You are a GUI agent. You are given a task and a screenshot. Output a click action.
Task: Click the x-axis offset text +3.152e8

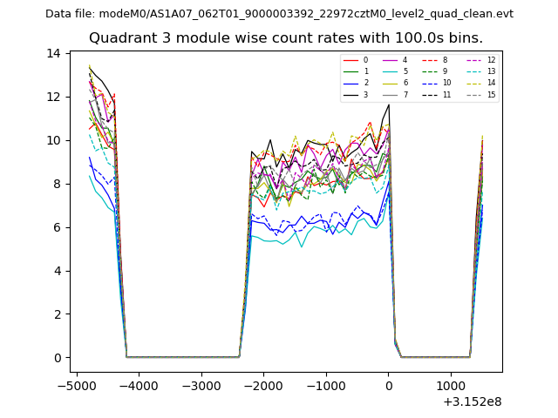473,401
